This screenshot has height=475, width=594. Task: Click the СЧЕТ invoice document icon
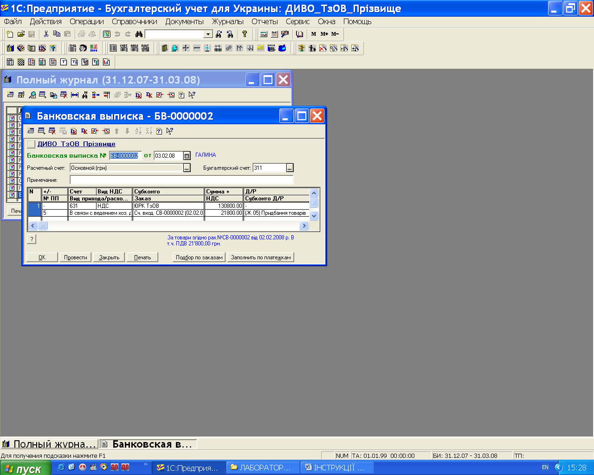[x=124, y=48]
